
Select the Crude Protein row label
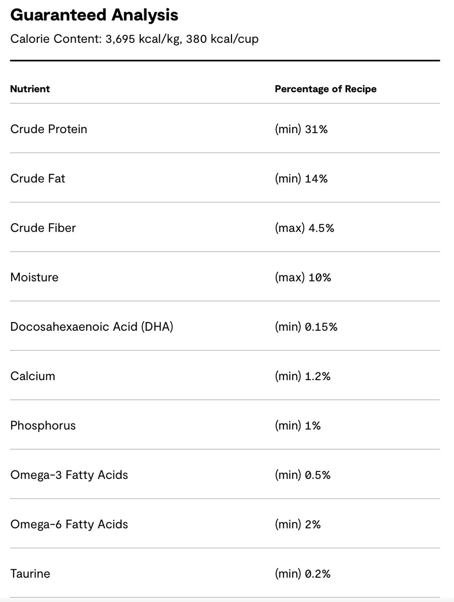(x=49, y=129)
